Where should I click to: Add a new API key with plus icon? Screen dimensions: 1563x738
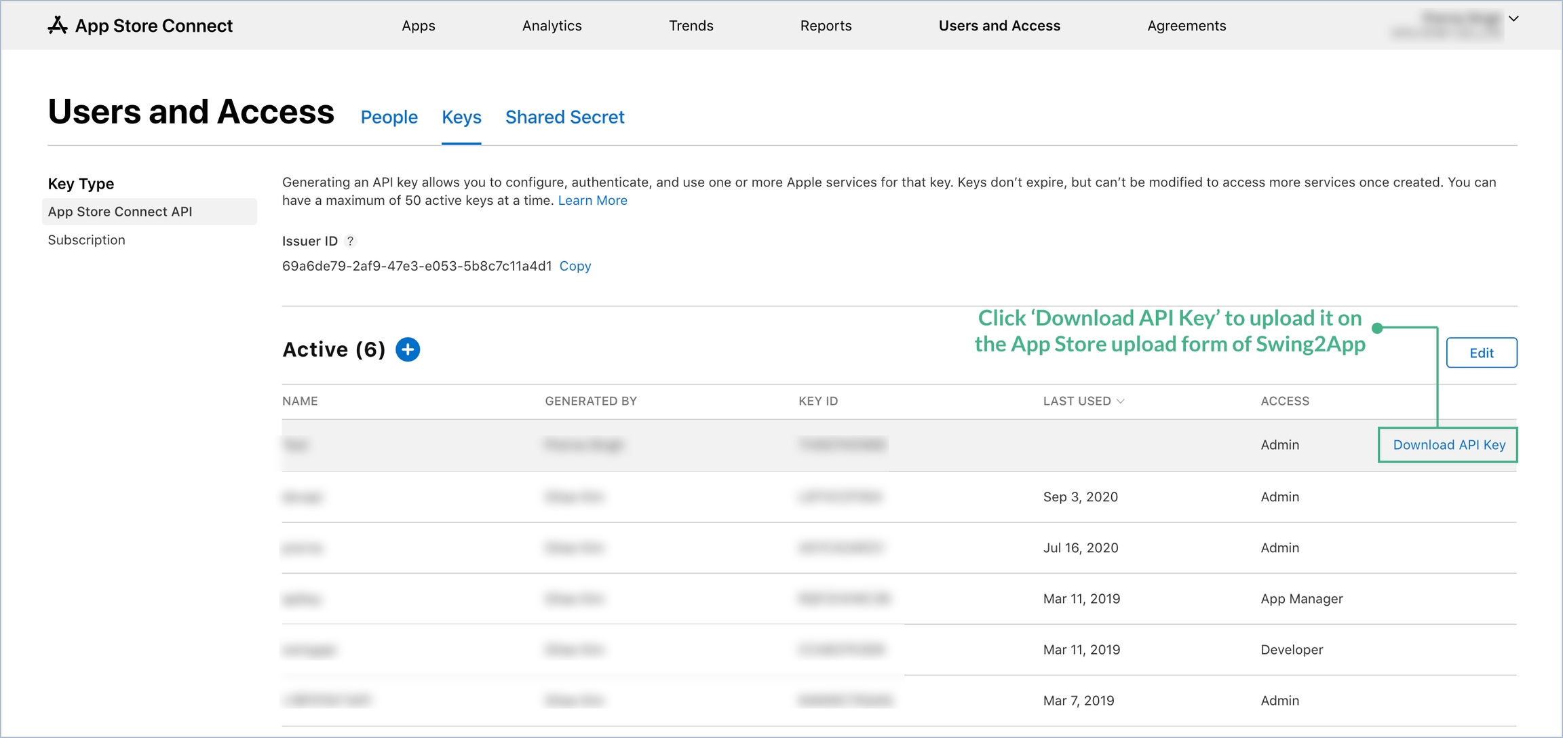(408, 349)
